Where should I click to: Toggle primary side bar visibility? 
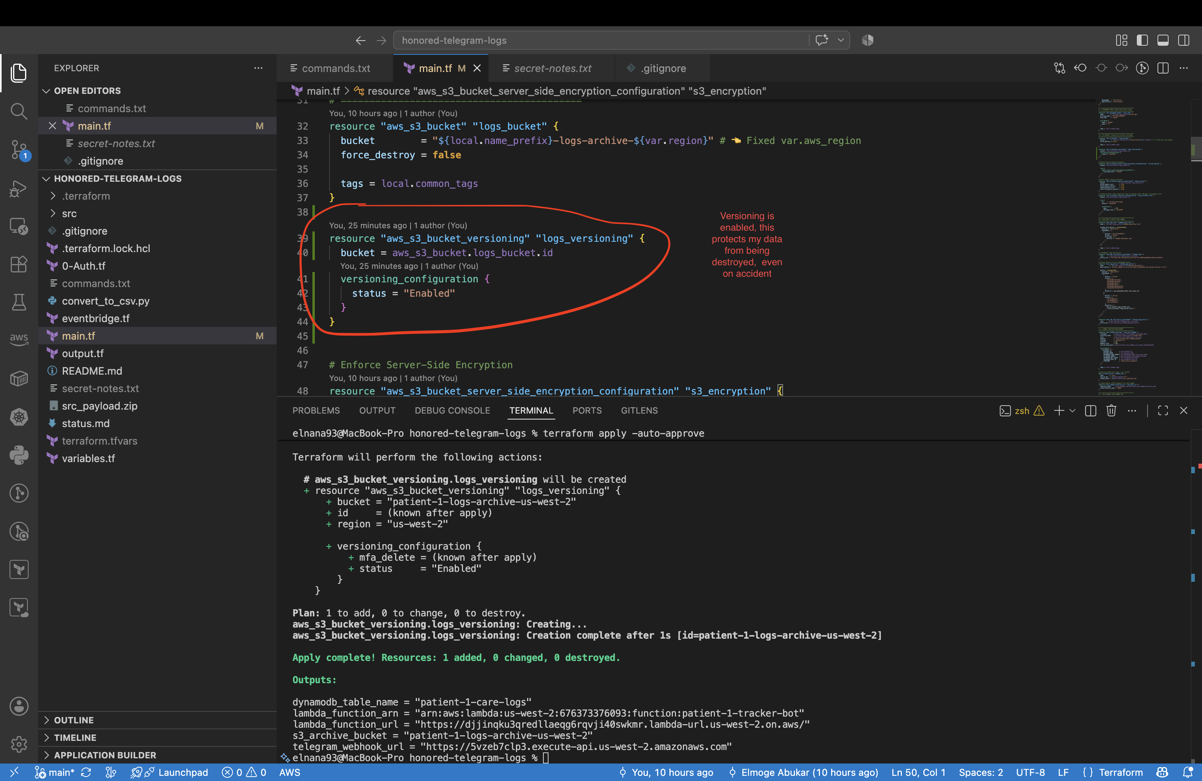coord(1142,40)
